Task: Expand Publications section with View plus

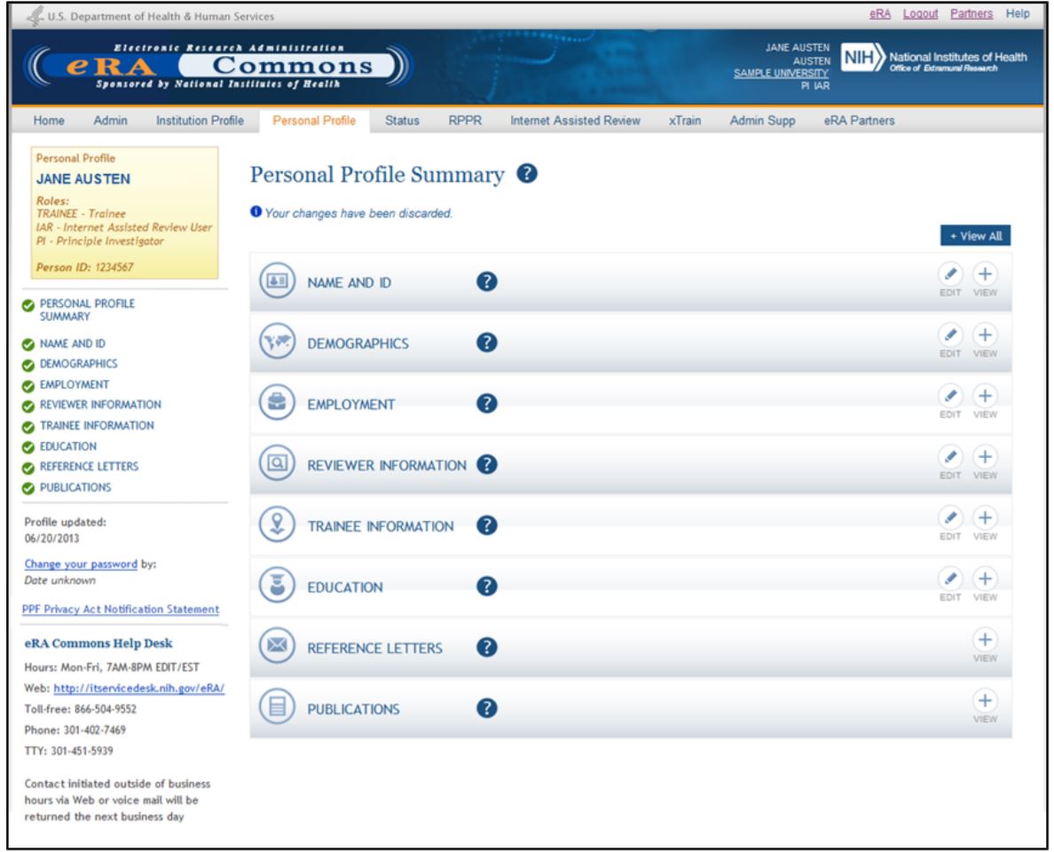Action: 985,701
